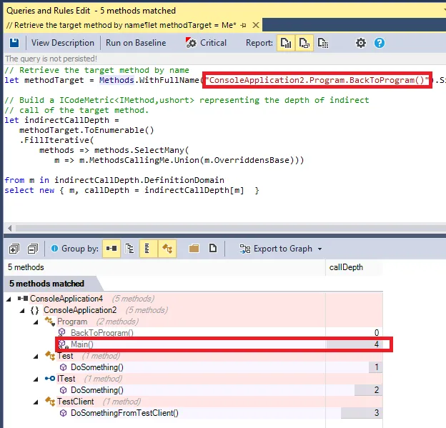Screen dimensions: 446x428
Task: Toggle second Report document icon
Action: (304, 43)
